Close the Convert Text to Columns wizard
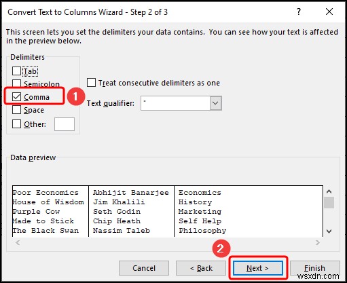Image resolution: width=347 pixels, height=283 pixels. click(329, 12)
